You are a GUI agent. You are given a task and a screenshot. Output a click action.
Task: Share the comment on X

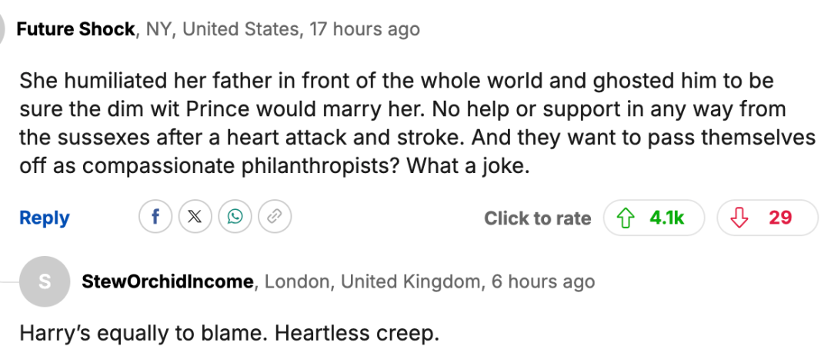pos(195,218)
